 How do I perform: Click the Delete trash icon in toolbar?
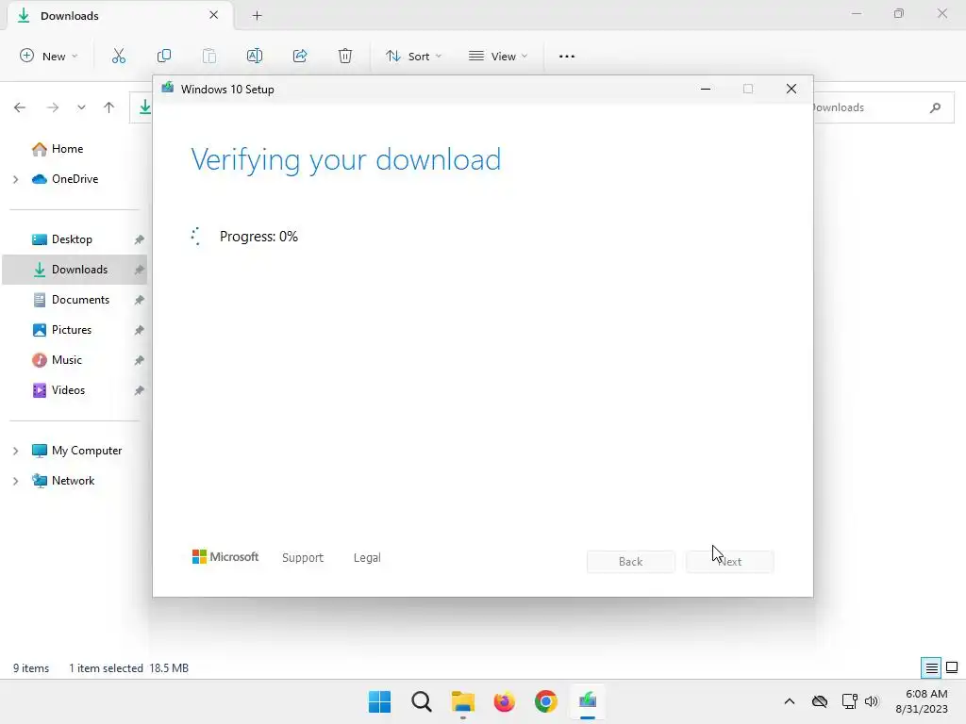pos(345,56)
